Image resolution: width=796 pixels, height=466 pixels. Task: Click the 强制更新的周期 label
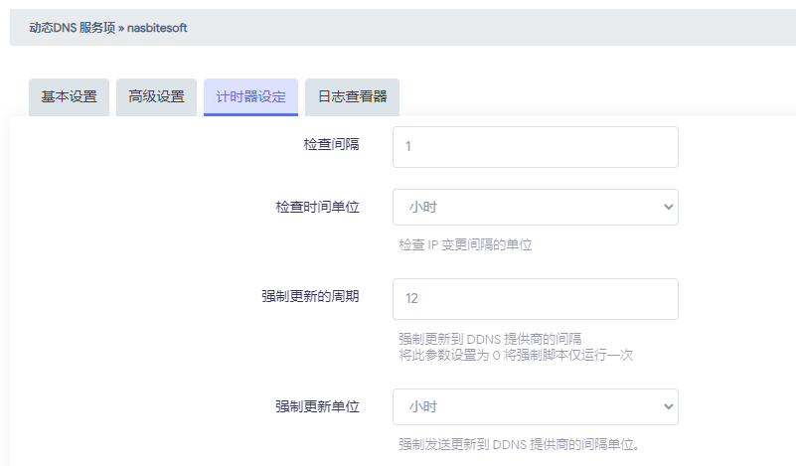310,296
